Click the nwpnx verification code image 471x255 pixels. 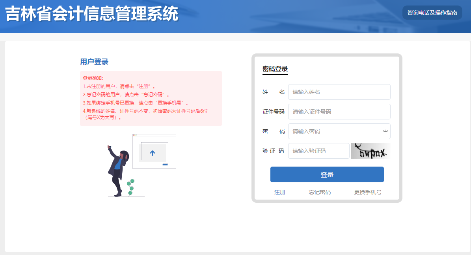370,151
